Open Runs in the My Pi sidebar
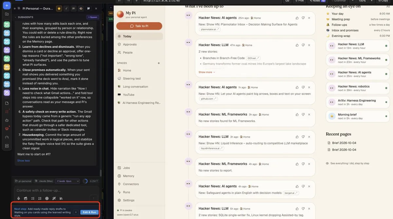The image size is (393, 219). (x=139, y=192)
